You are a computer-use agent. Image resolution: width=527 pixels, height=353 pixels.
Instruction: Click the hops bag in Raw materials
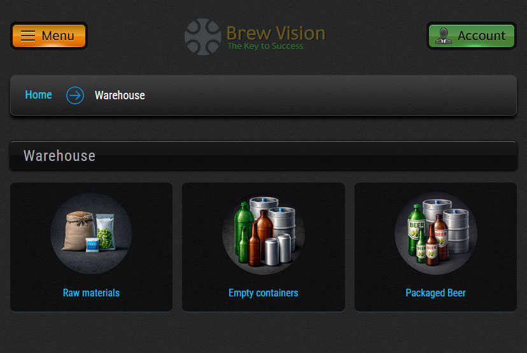[x=106, y=232]
